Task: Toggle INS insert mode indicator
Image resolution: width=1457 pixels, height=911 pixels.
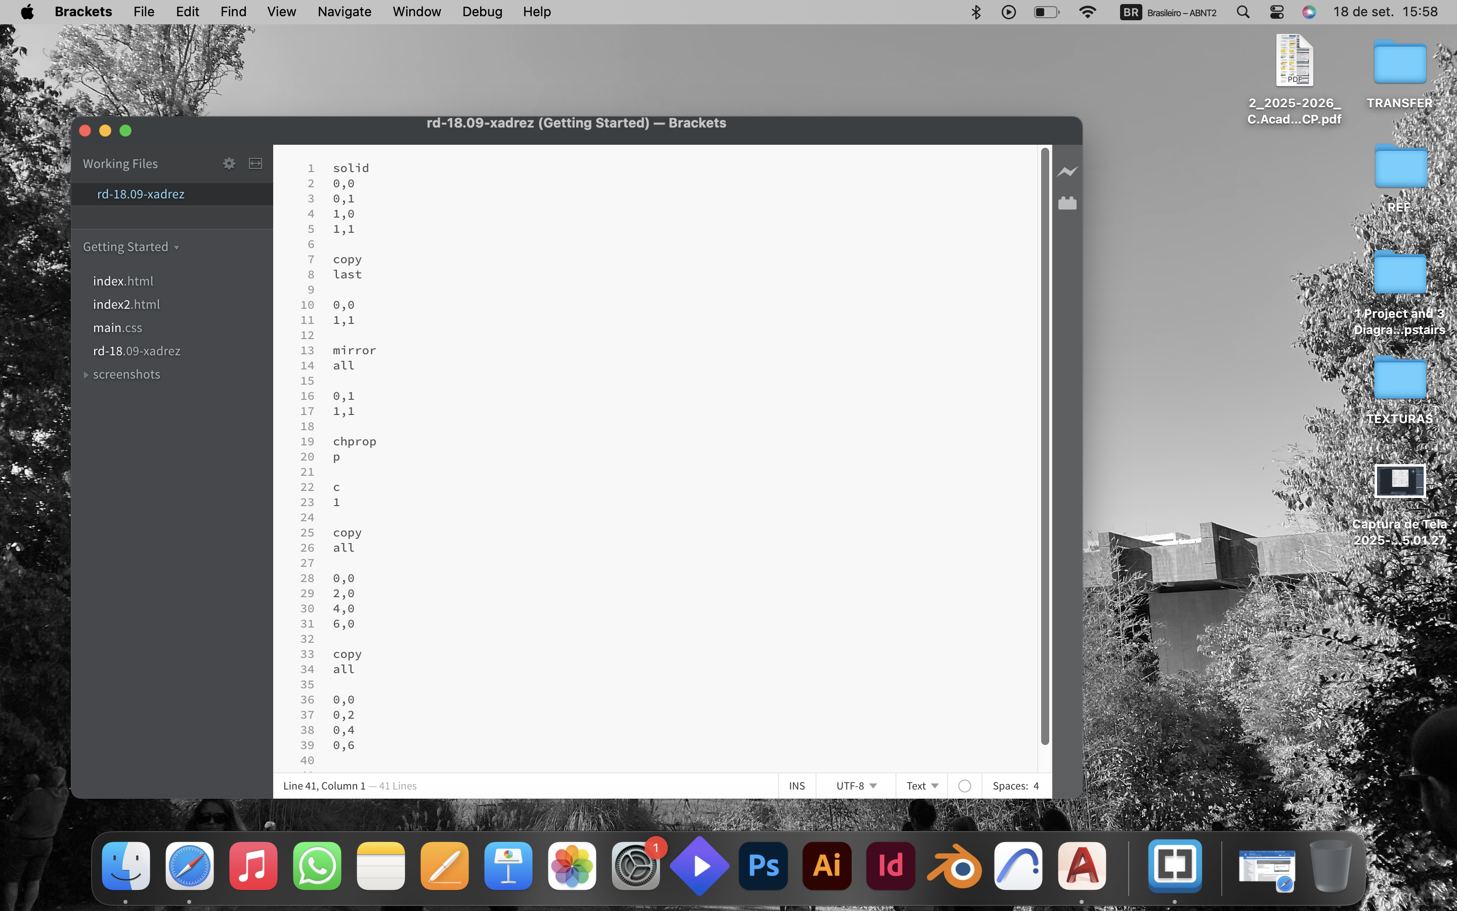Action: click(796, 785)
